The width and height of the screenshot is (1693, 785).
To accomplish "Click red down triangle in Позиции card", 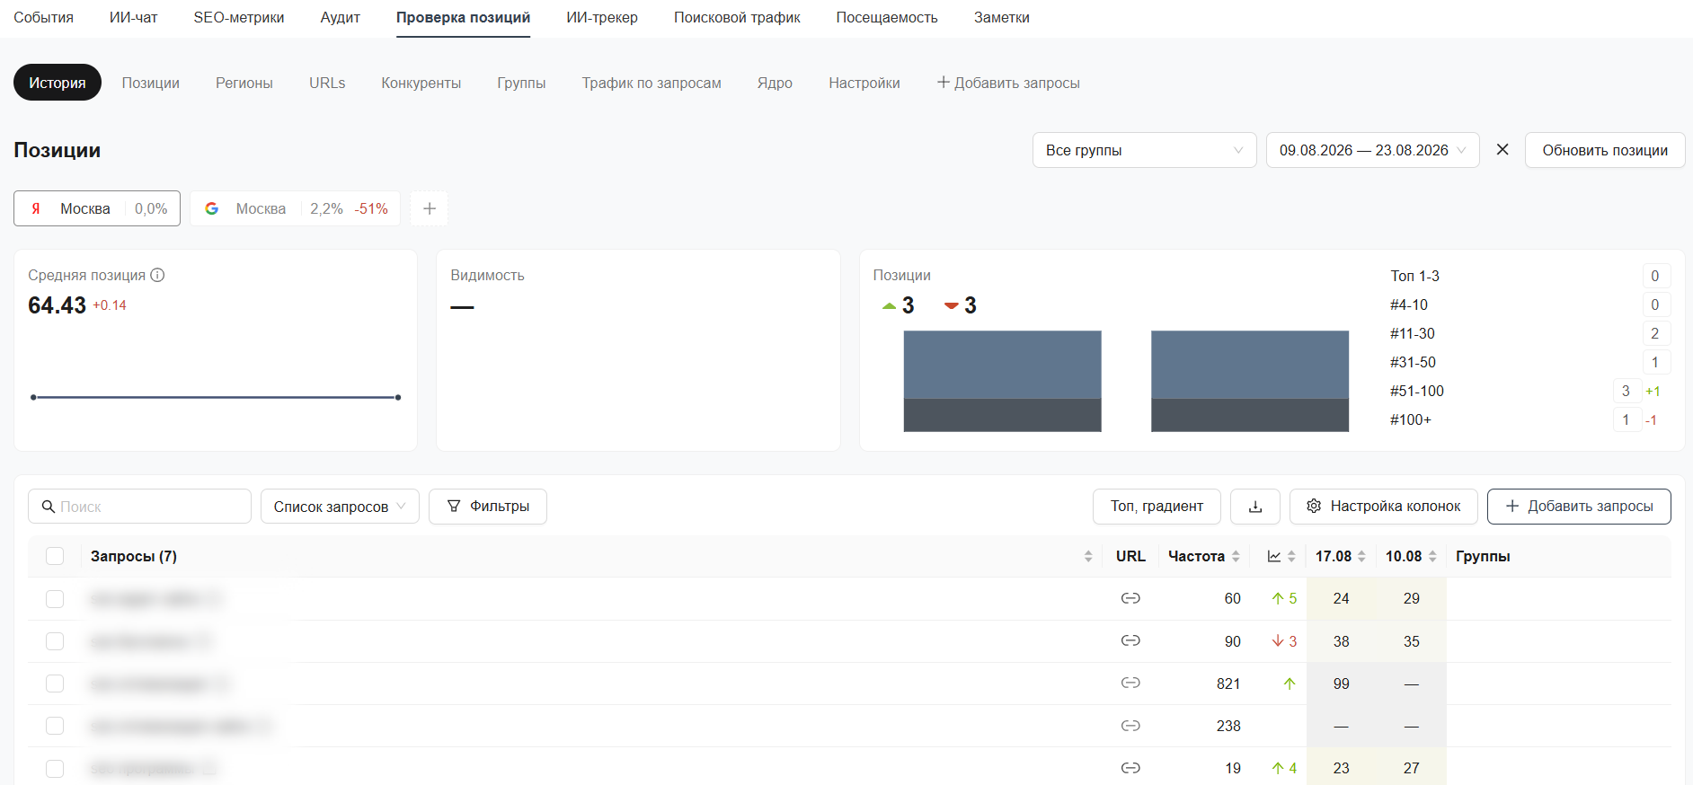I will click(951, 306).
